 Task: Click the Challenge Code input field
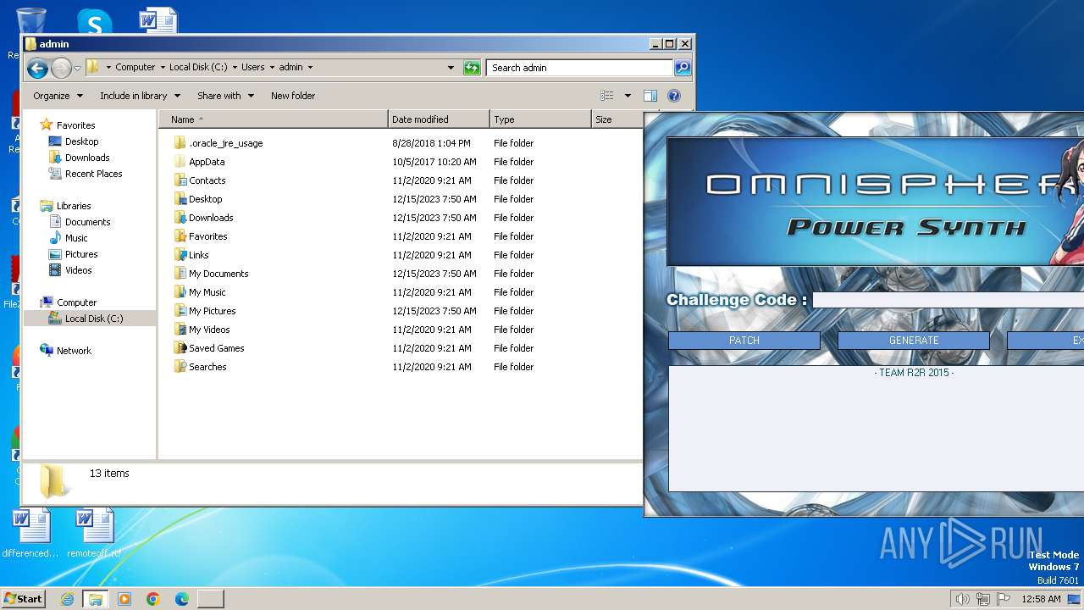tap(948, 300)
